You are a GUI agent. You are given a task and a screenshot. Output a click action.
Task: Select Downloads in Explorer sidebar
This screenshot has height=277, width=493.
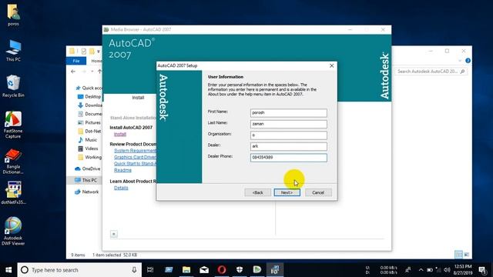[x=90, y=105]
